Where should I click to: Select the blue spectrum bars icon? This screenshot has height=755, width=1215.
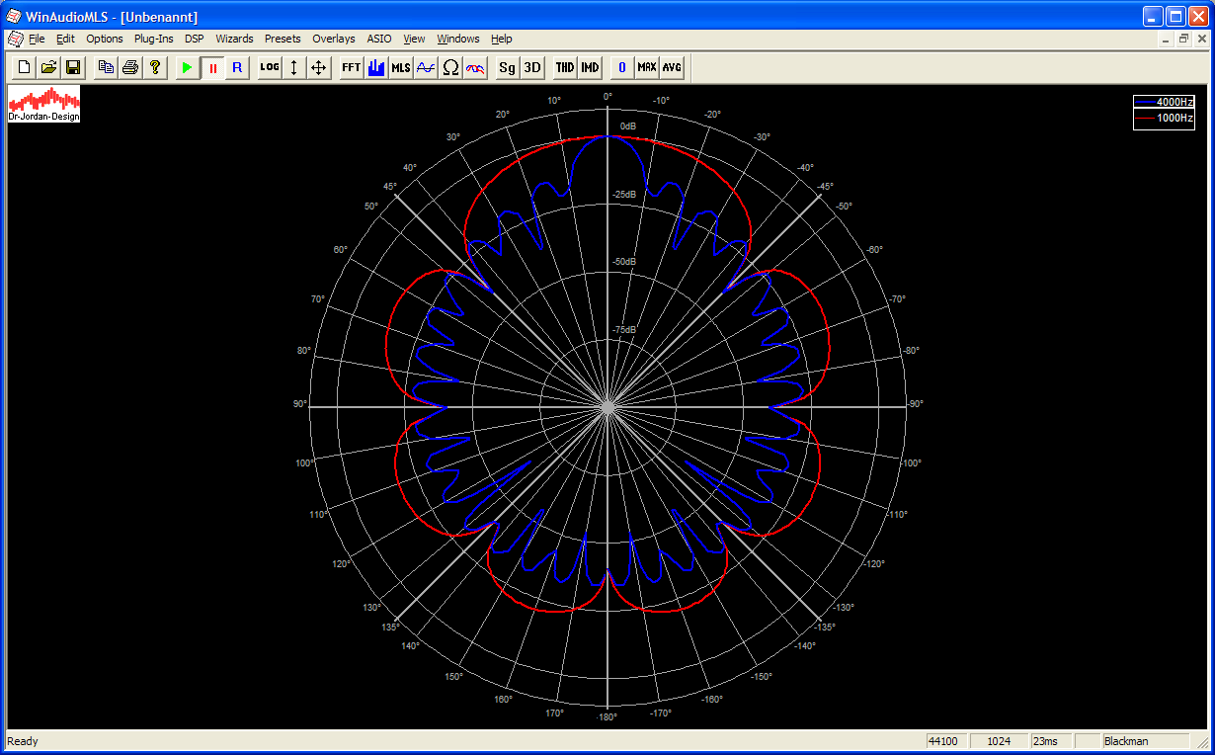coord(376,67)
